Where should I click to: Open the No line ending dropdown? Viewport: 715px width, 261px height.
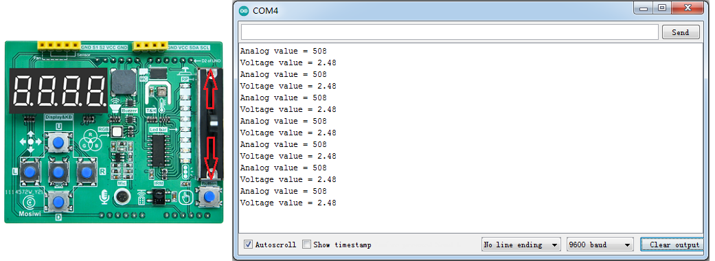[x=522, y=245]
